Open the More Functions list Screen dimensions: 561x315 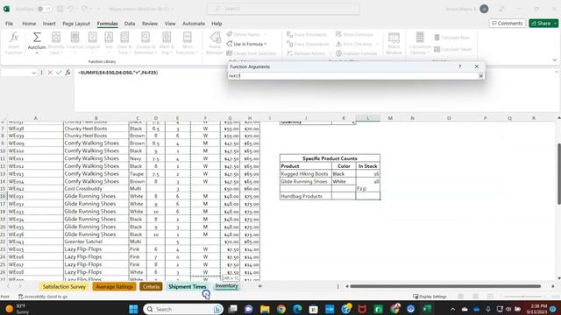[x=188, y=43]
